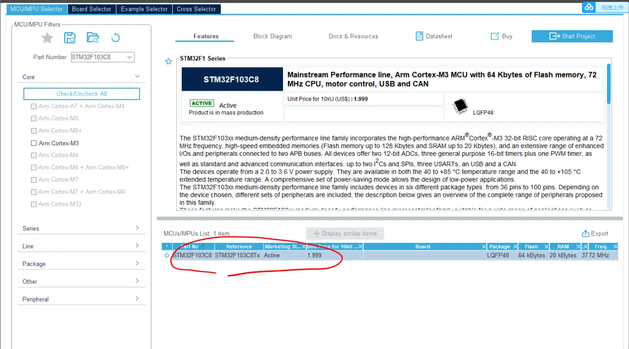This screenshot has height=349, width=629.
Task: Save current search filters icon
Action: tap(70, 38)
